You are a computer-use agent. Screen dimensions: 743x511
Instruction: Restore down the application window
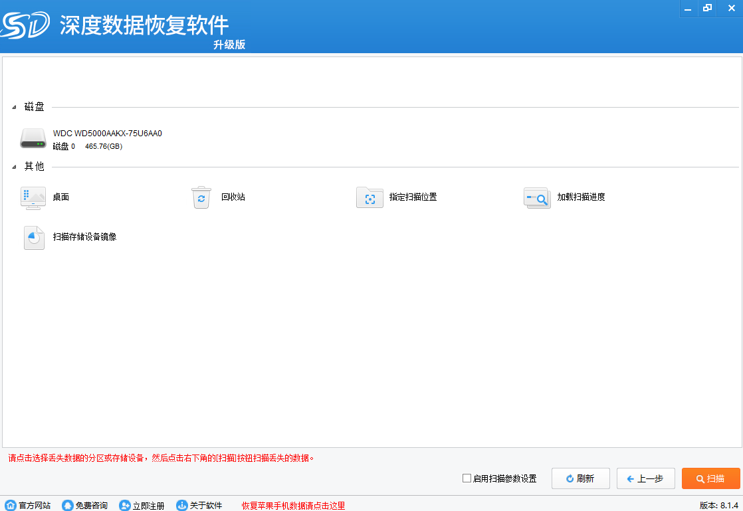[x=708, y=9]
